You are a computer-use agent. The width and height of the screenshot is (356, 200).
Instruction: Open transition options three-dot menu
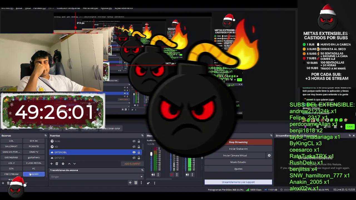point(141,182)
